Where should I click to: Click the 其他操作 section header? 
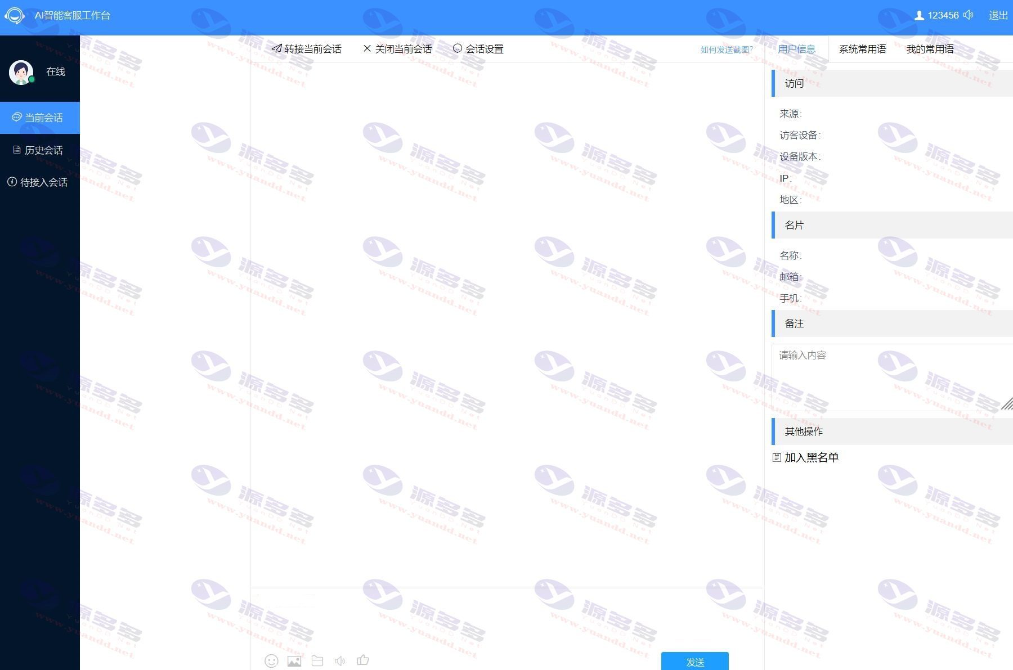[x=892, y=431]
